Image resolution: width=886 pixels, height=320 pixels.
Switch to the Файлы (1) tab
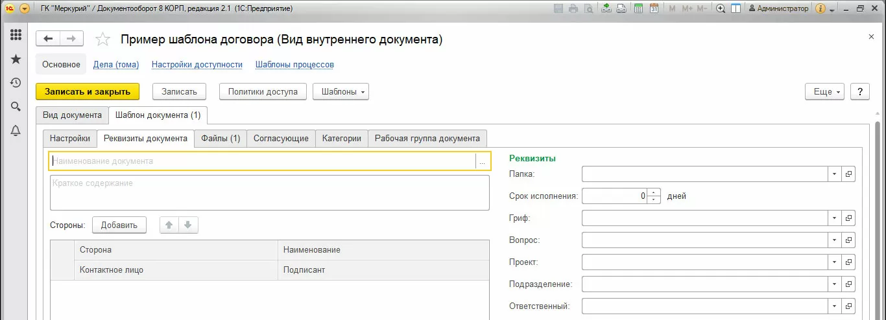pyautogui.click(x=221, y=138)
